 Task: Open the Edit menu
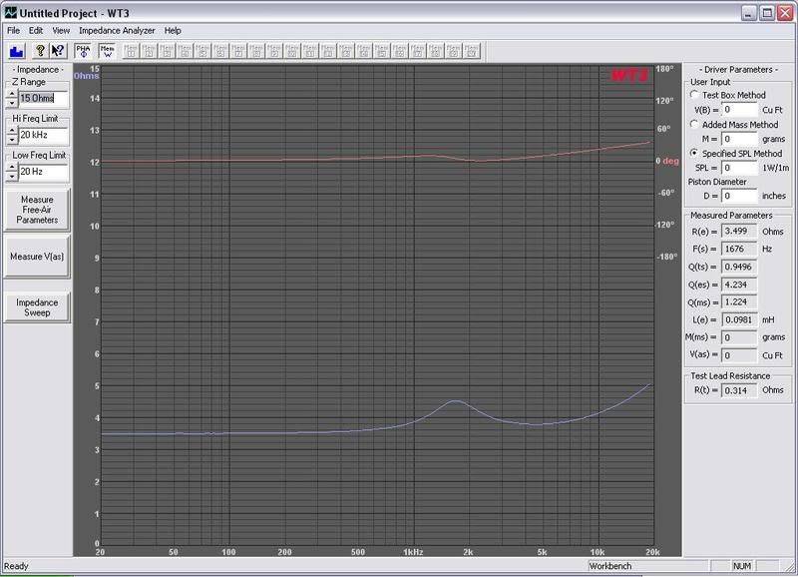36,31
